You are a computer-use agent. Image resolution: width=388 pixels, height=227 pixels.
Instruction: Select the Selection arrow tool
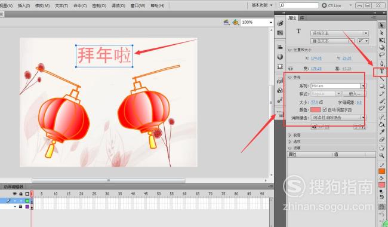click(381, 25)
